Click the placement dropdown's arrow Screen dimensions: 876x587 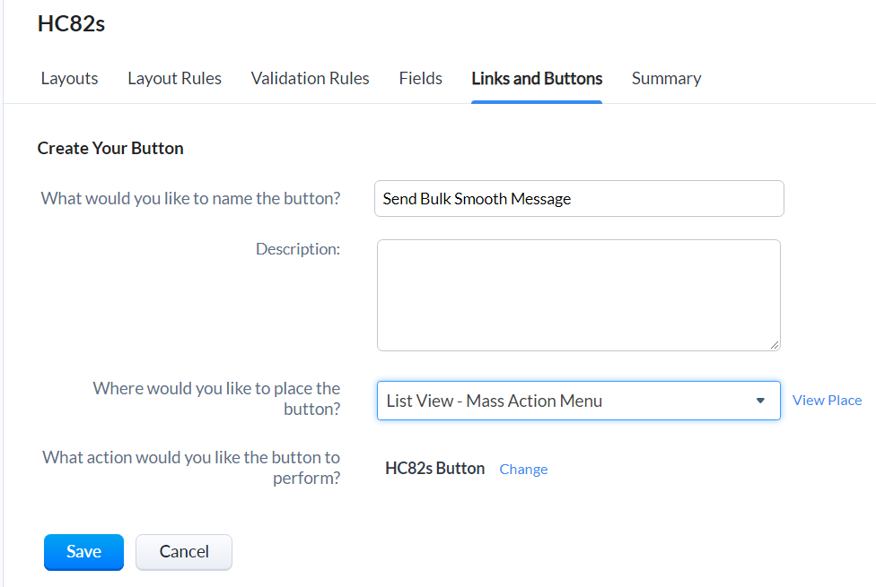point(760,401)
